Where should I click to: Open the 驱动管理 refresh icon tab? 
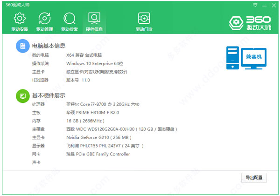tap(44, 22)
